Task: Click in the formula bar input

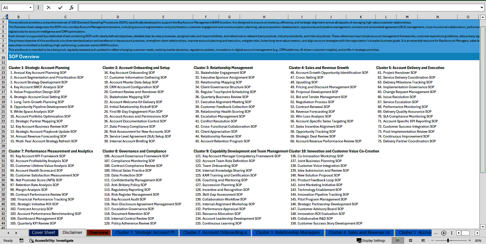Action: (278, 8)
